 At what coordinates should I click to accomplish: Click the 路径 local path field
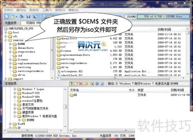click(x=153, y=84)
